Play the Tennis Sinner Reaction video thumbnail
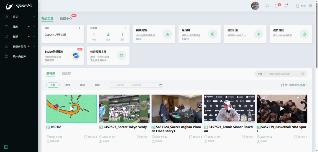 [229, 108]
